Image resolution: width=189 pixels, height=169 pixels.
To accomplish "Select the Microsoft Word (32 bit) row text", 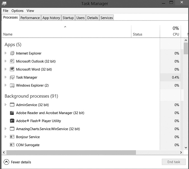I will pyautogui.click(x=34, y=69).
